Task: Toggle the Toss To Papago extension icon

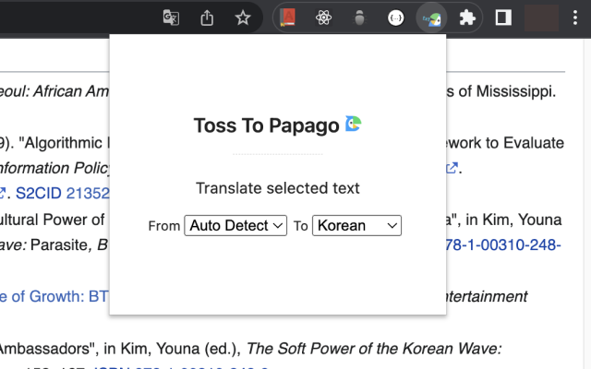Action: click(431, 18)
